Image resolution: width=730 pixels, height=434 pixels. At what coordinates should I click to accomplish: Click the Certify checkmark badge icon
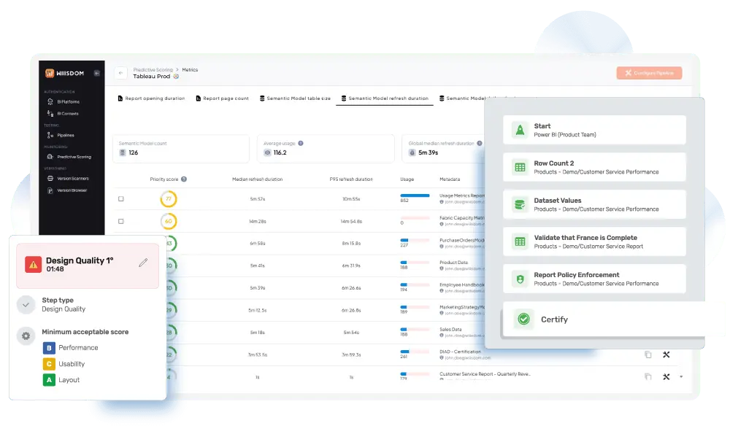point(523,319)
